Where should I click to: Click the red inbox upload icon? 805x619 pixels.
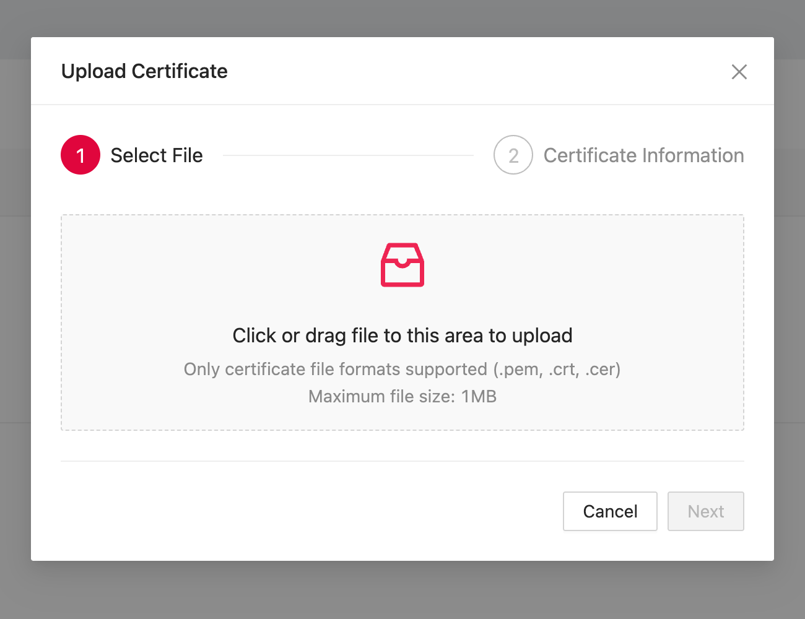402,265
